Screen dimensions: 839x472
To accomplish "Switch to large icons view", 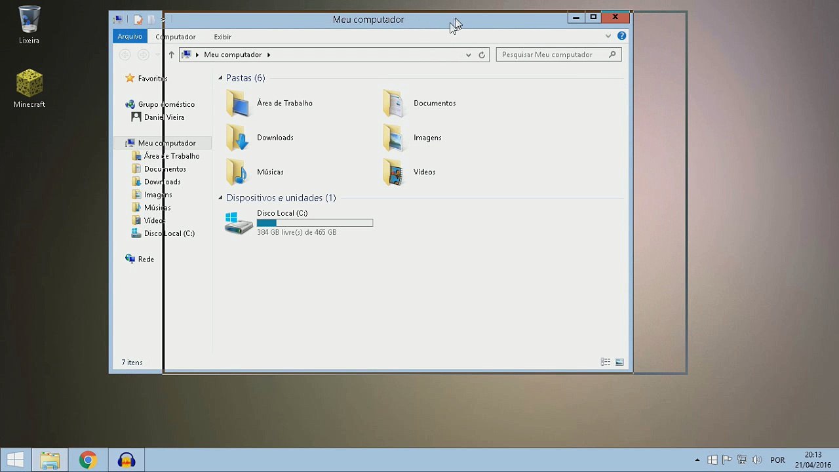I will click(619, 362).
